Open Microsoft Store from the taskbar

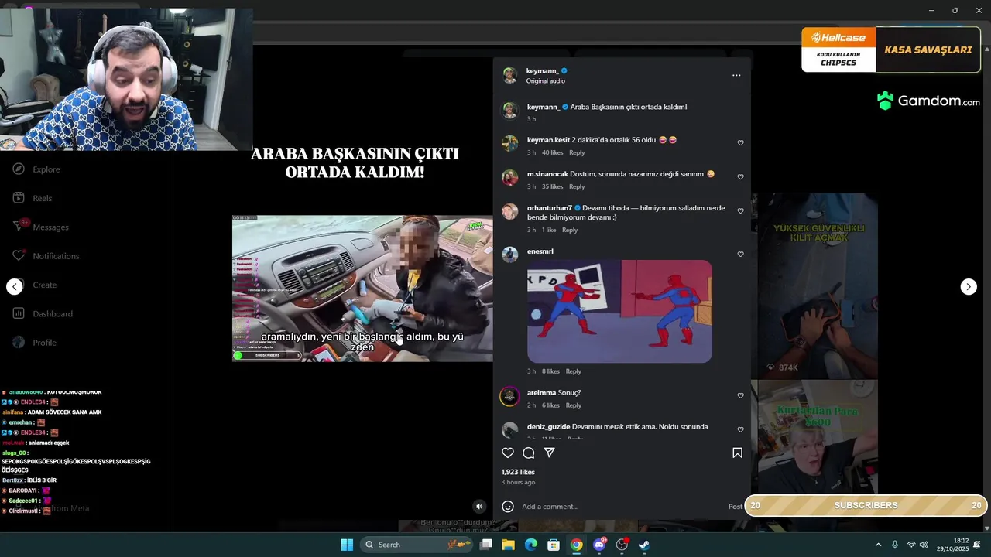click(x=554, y=545)
